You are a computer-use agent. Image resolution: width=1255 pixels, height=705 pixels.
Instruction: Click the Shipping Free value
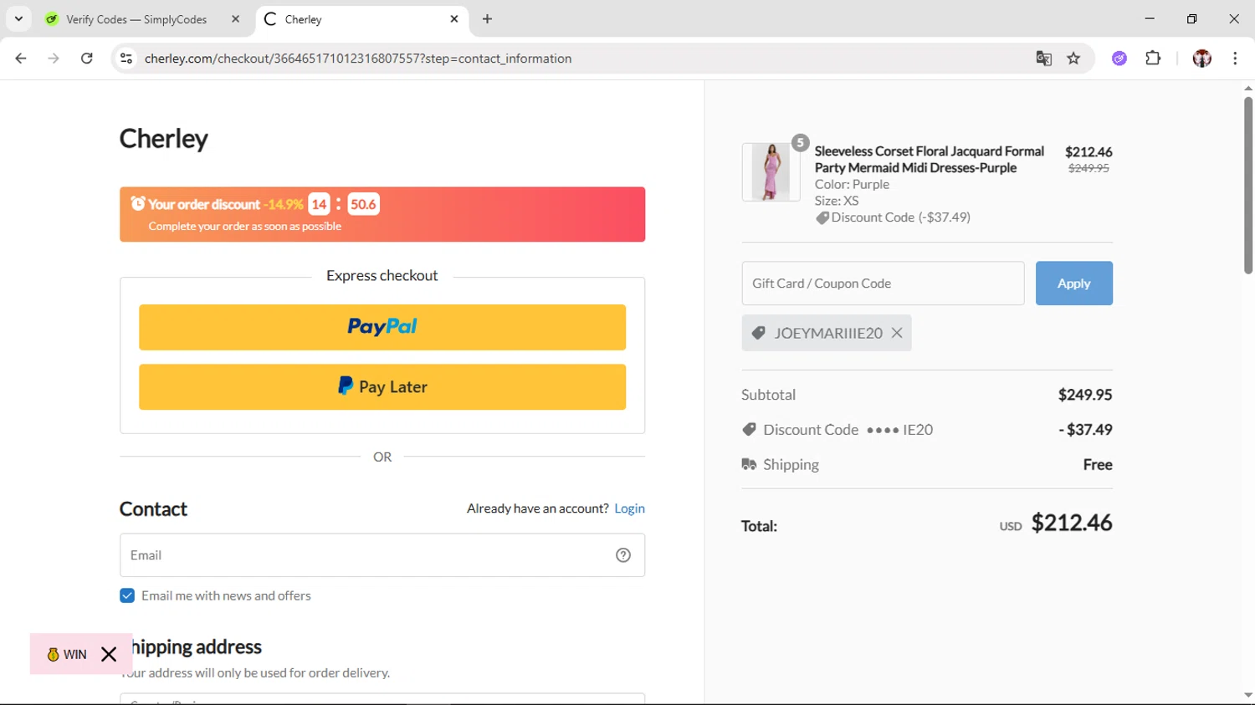pyautogui.click(x=1098, y=464)
